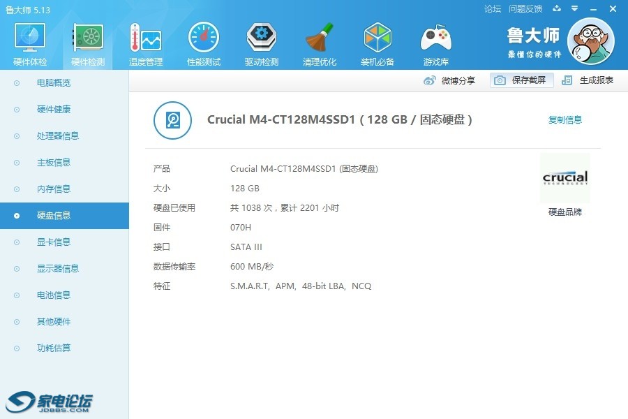Click the 鲁大师 5.13 title text

pyautogui.click(x=28, y=10)
